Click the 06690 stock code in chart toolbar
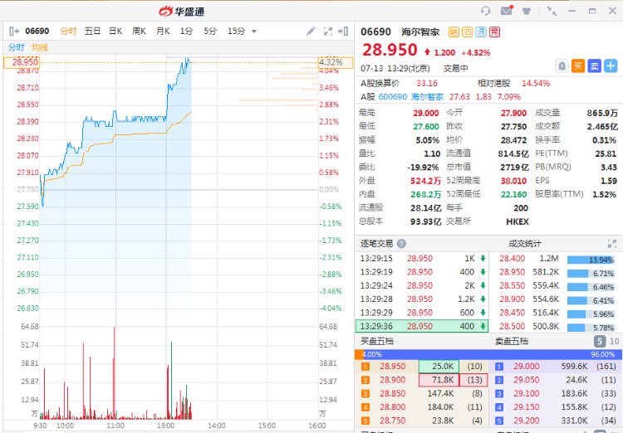623x433 pixels. [37, 31]
